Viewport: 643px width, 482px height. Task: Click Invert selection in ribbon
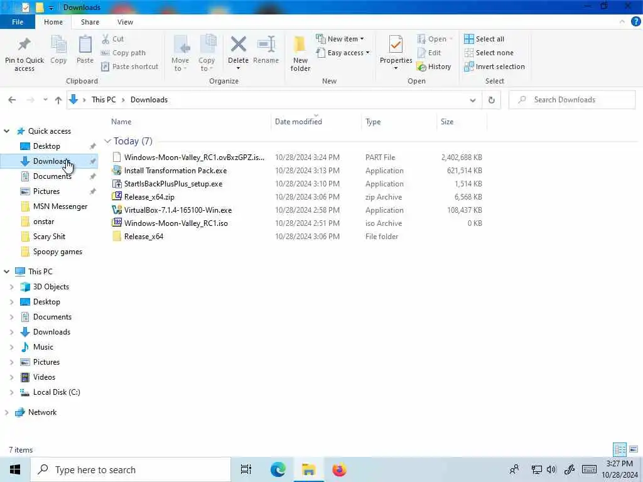coord(494,67)
